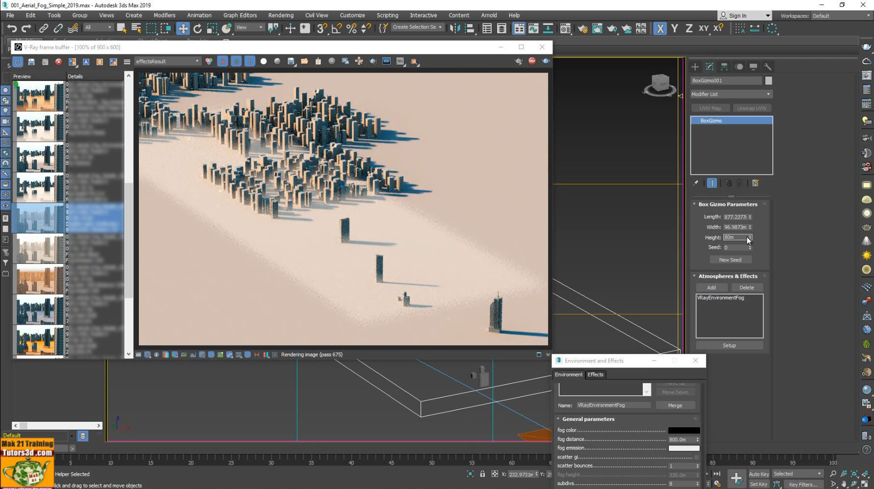Viewport: 874px width, 489px height.
Task: Click the Redo arrow in main toolbar
Action: (x=26, y=28)
